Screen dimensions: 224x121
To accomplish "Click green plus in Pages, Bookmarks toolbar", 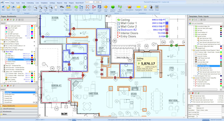I will tap(5, 20).
